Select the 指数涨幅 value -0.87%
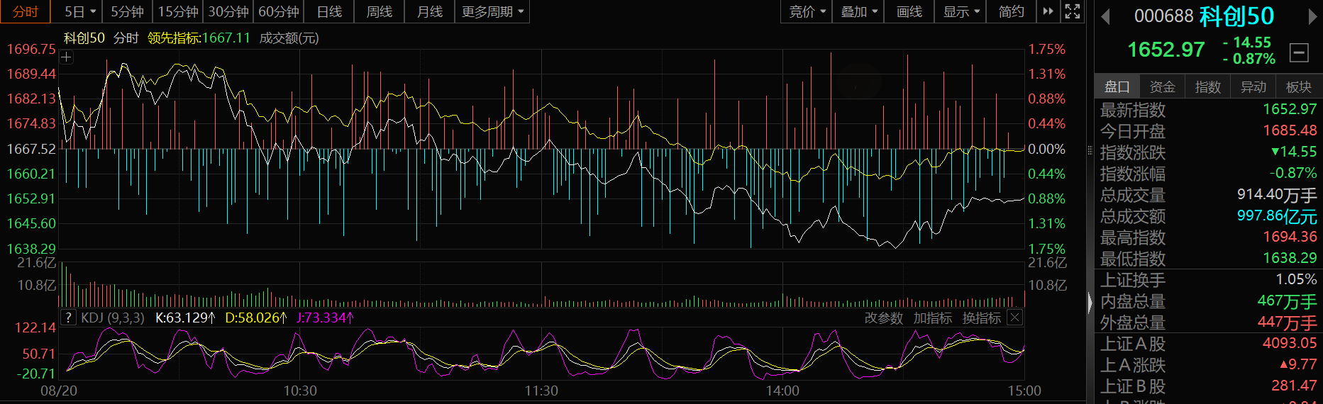 (x=1293, y=173)
